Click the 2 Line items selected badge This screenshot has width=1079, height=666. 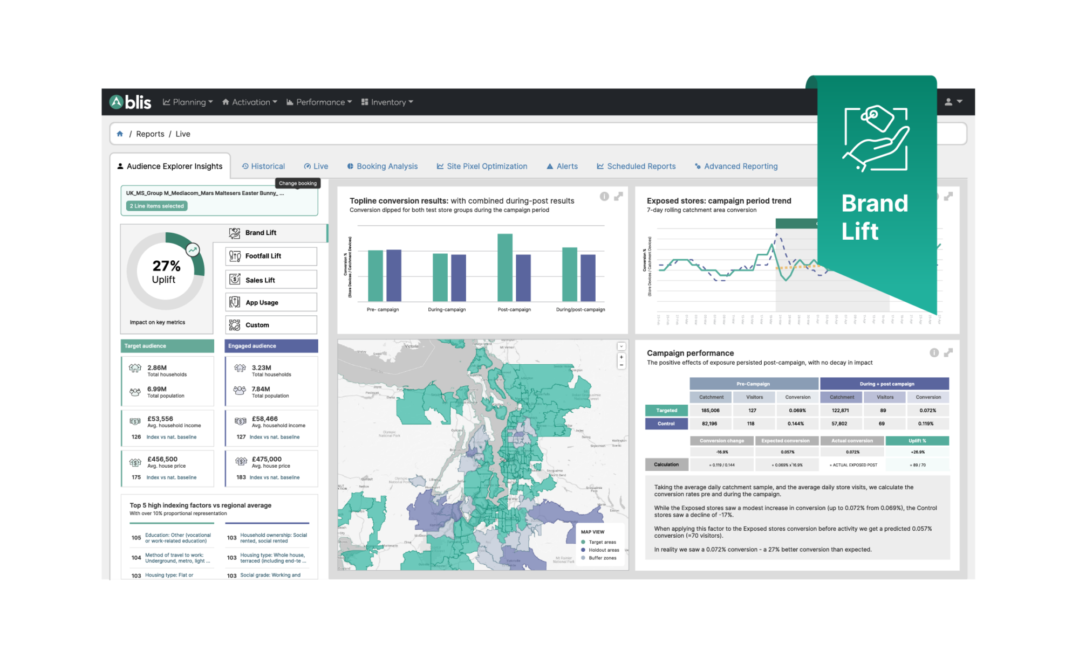tap(157, 206)
